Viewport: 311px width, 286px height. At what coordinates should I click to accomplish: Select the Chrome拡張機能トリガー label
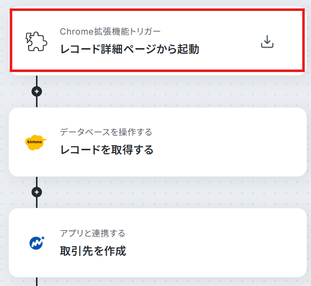click(110, 32)
